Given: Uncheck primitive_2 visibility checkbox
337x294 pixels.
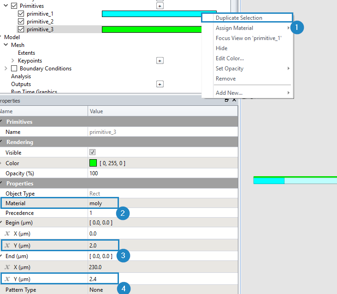Looking at the screenshot, I should (21, 22).
